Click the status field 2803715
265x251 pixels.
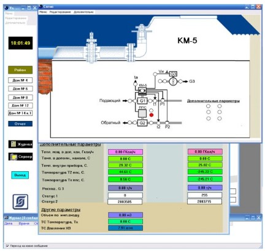pyautogui.click(x=205, y=201)
